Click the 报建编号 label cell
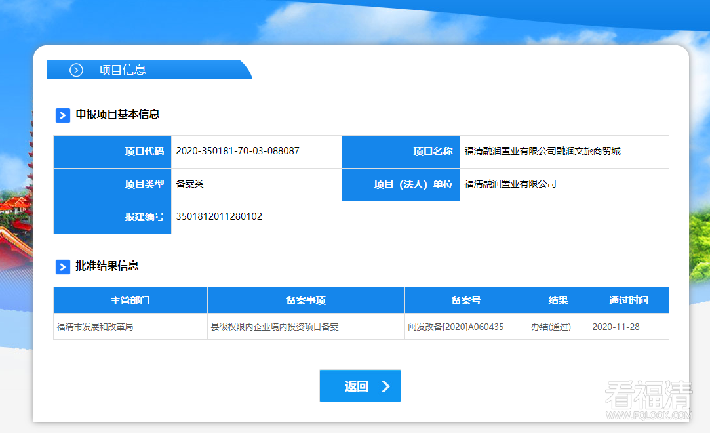The image size is (710, 433). pyautogui.click(x=112, y=217)
